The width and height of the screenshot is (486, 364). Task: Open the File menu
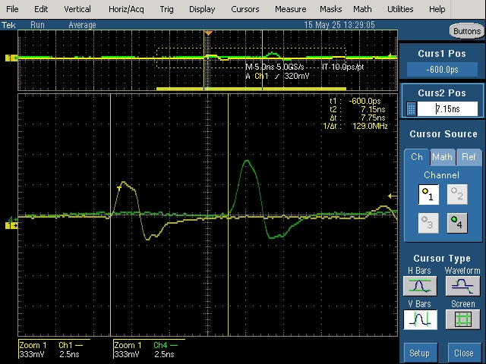(x=12, y=9)
